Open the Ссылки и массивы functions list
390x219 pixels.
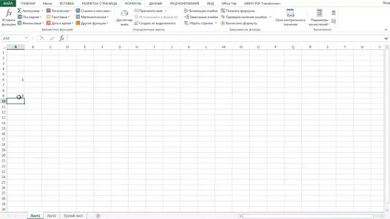93,11
